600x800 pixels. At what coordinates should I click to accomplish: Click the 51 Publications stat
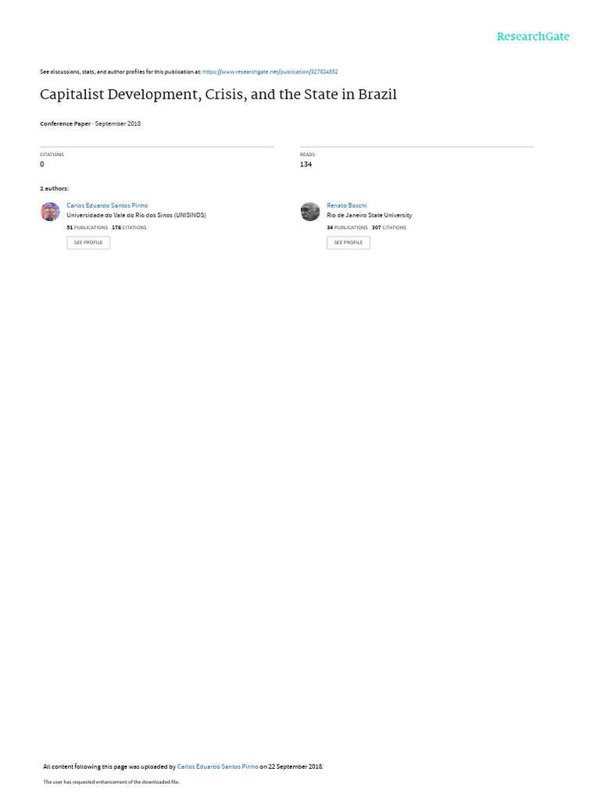[87, 227]
